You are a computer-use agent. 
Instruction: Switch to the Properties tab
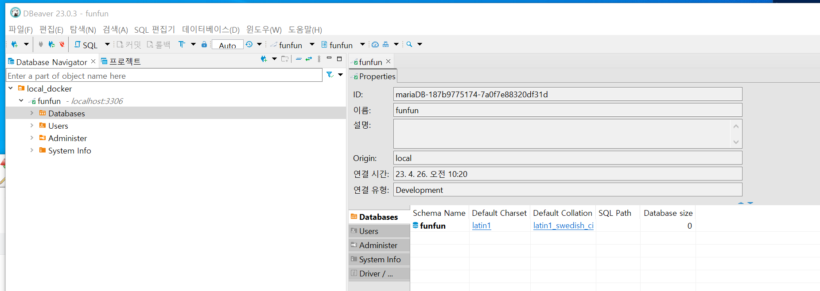pos(373,76)
